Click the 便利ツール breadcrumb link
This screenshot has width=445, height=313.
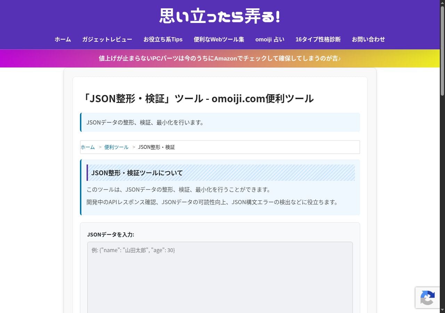[x=116, y=147]
